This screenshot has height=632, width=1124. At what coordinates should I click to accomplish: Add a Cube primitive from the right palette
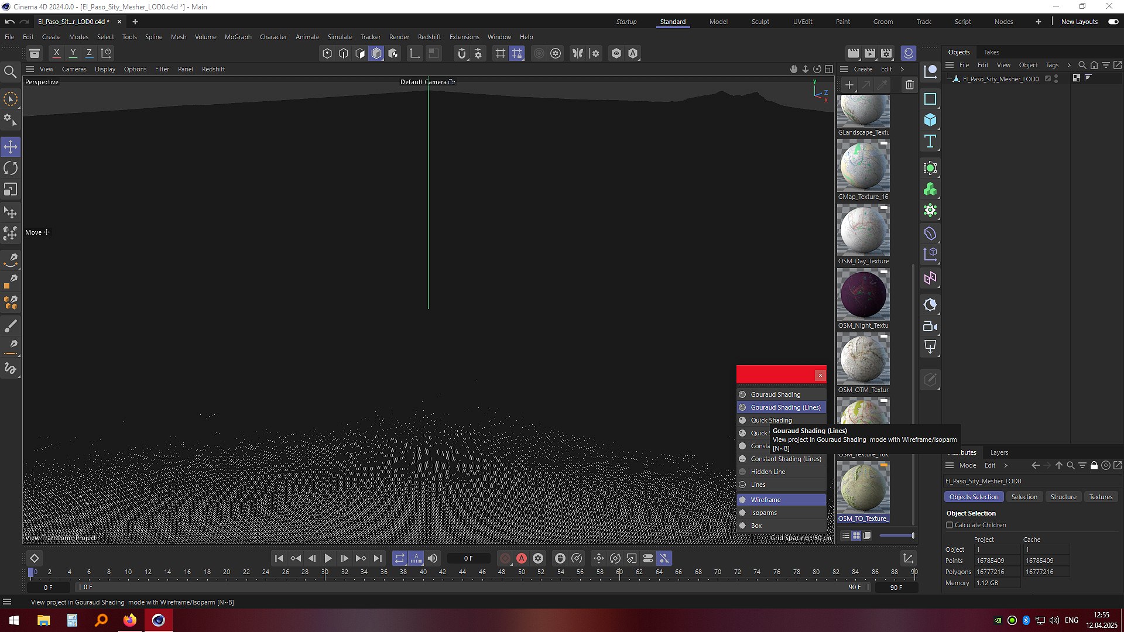930,120
